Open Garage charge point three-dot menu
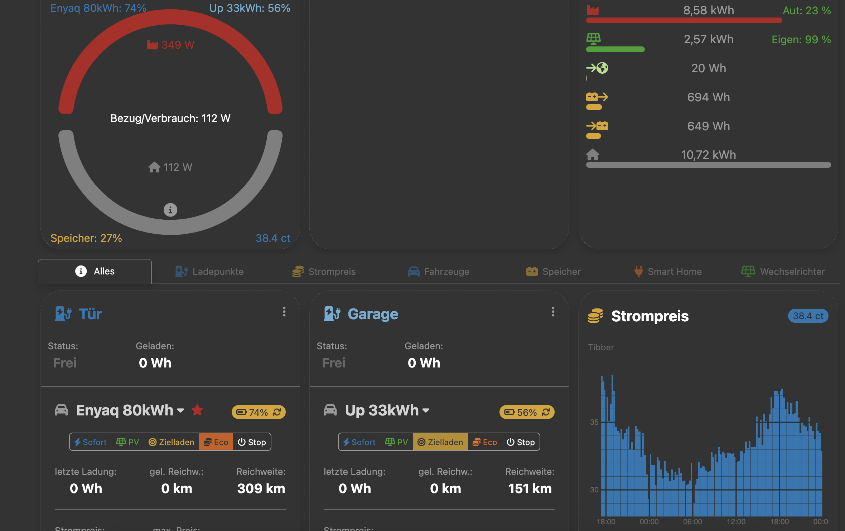The width and height of the screenshot is (845, 531). pyautogui.click(x=553, y=312)
